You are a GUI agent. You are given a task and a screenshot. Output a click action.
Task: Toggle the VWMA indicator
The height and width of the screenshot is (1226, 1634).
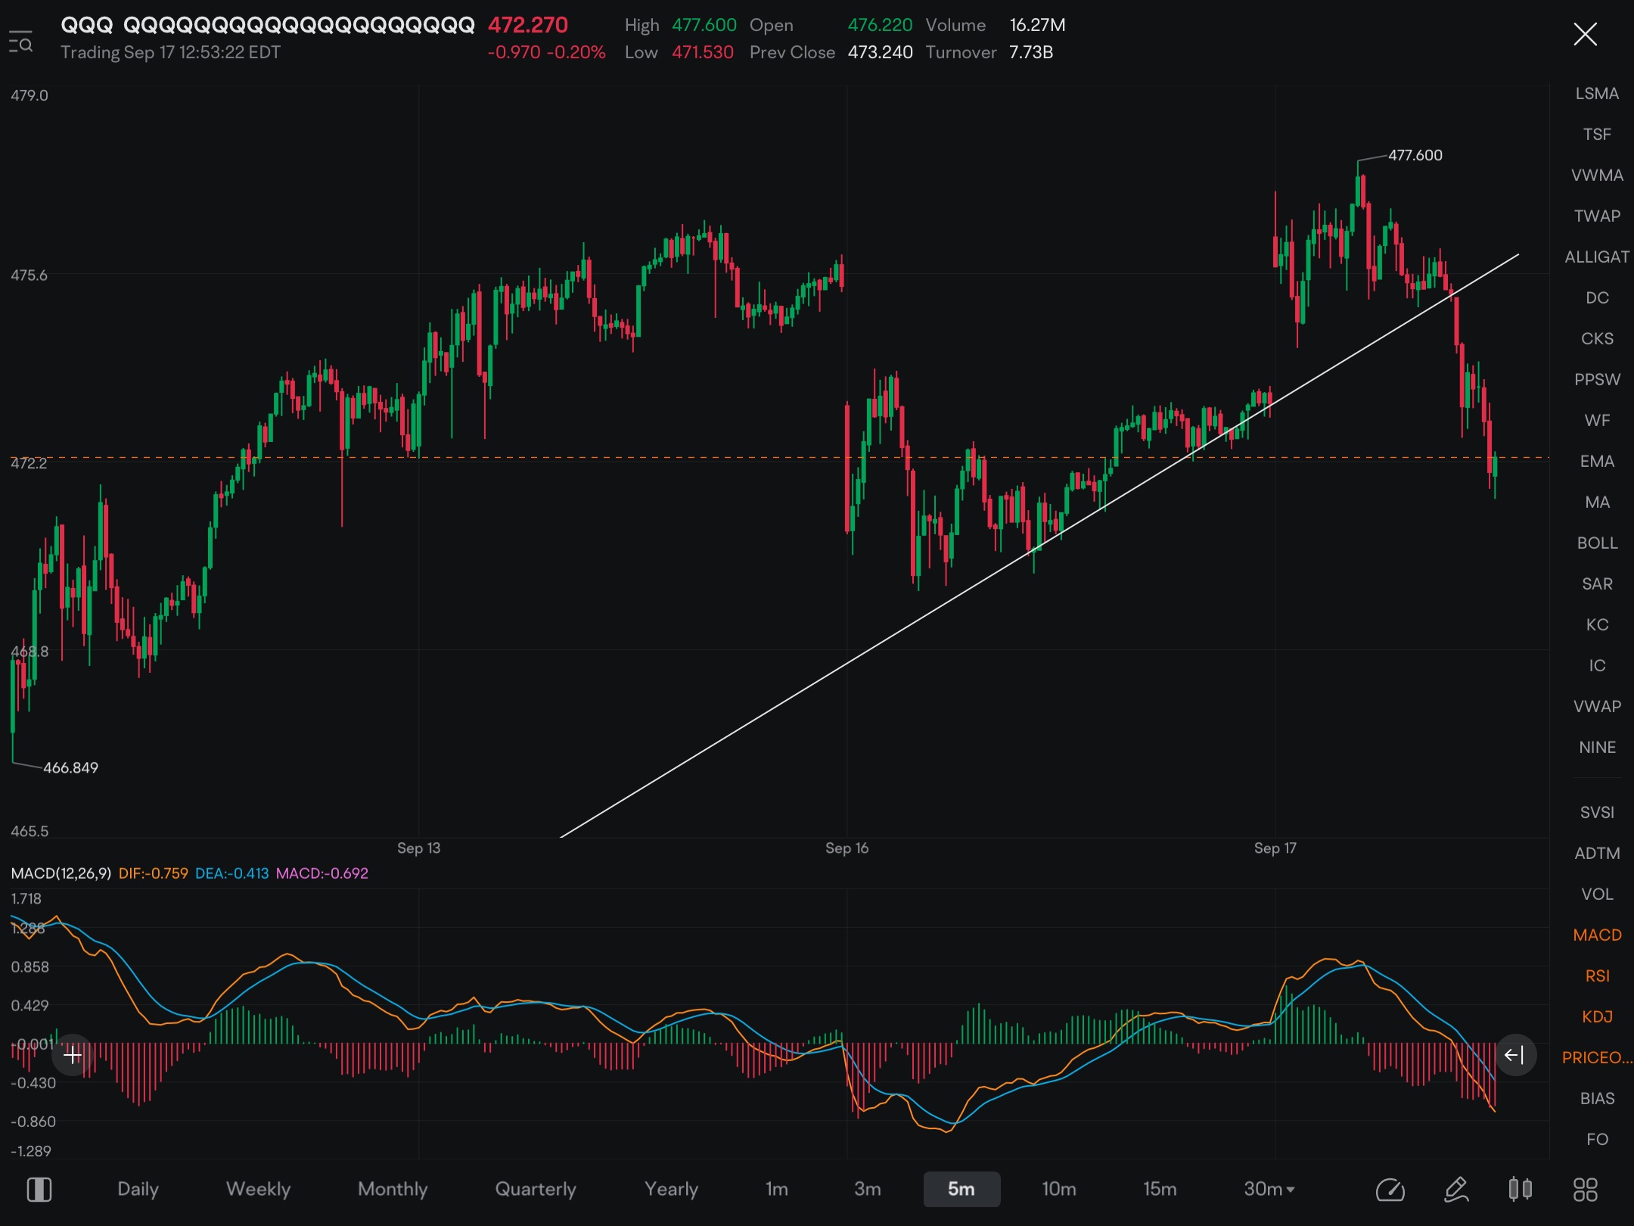pyautogui.click(x=1597, y=175)
